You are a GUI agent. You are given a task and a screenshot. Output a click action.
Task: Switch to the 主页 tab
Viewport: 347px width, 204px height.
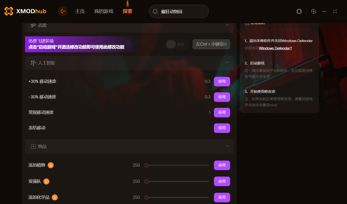(80, 11)
